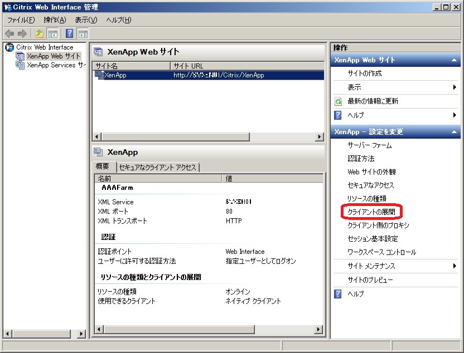Expand the サイト メンテナンス submenu
Viewport: 464px width, 353px height.
[455, 266]
